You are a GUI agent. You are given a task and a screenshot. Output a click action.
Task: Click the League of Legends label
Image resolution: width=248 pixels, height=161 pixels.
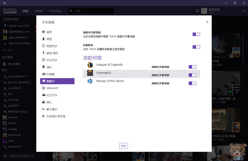click(109, 65)
